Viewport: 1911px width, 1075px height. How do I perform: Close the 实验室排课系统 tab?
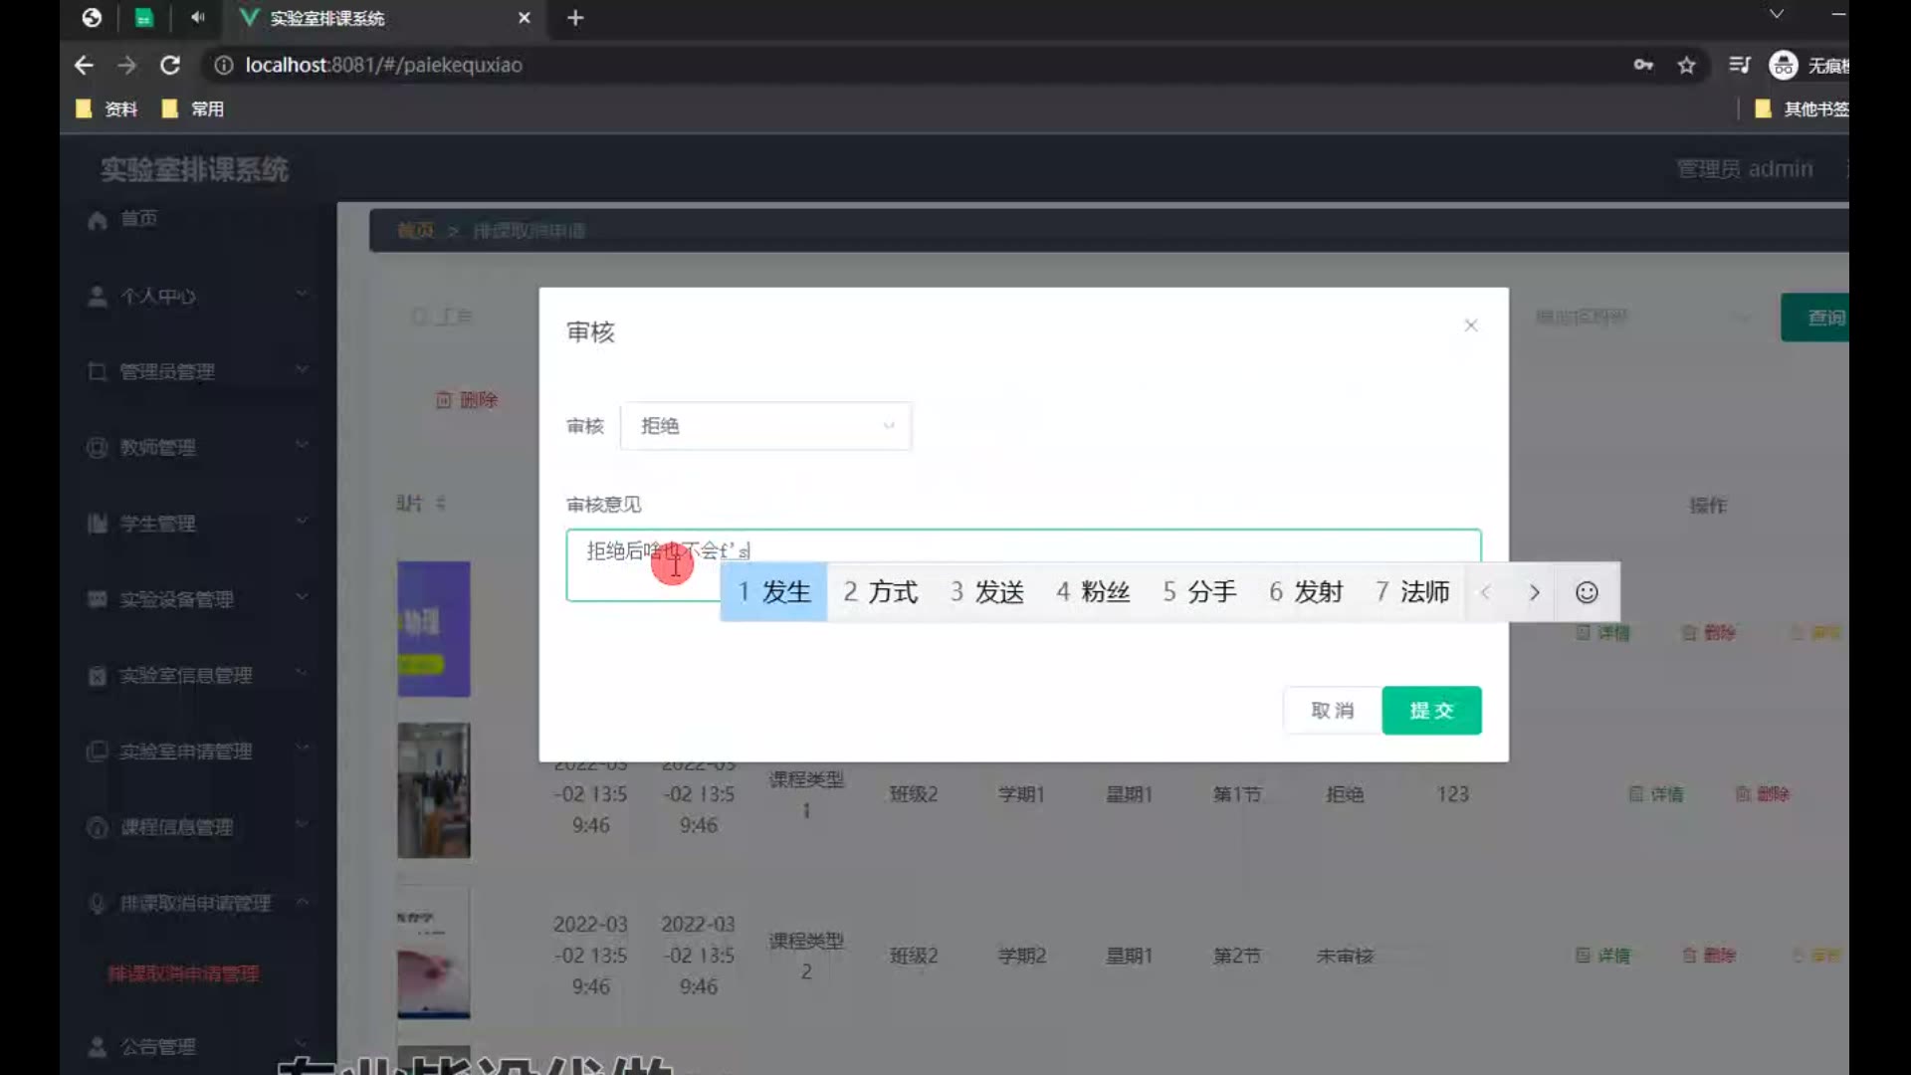point(525,18)
